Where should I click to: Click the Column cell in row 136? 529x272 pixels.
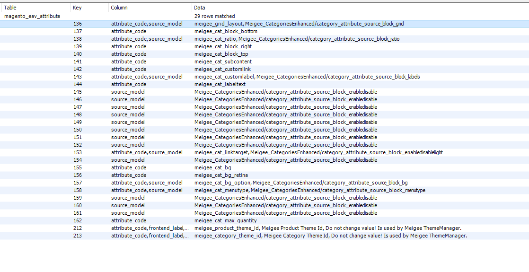(147, 24)
